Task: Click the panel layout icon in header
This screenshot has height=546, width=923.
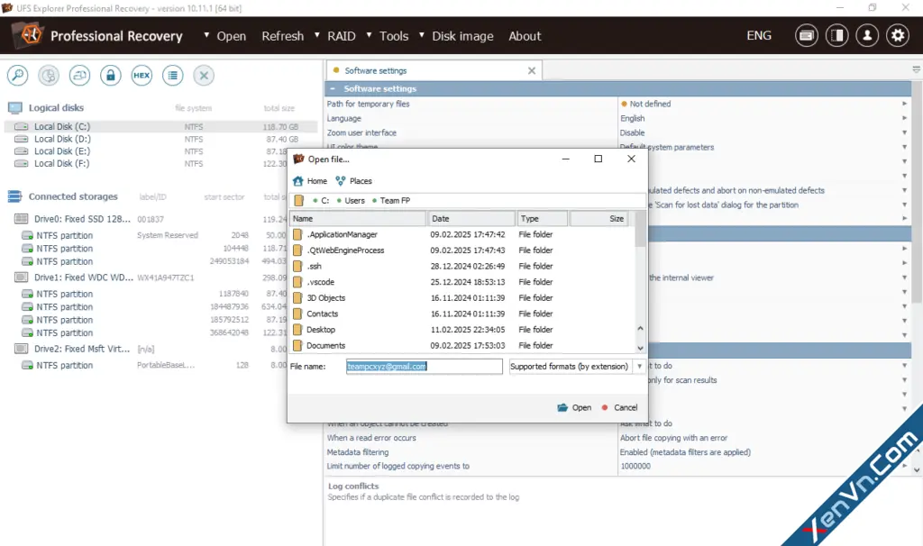Action: coord(836,36)
